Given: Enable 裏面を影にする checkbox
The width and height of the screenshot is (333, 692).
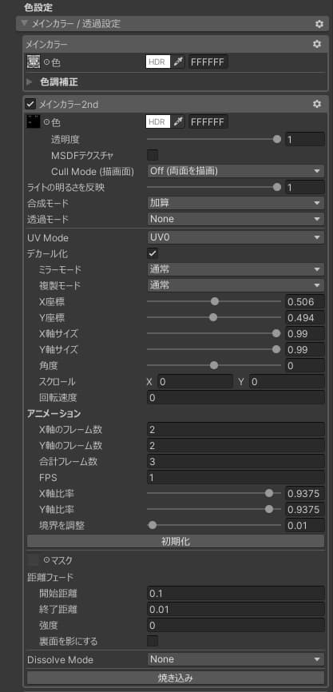Looking at the screenshot, I should pos(153,641).
